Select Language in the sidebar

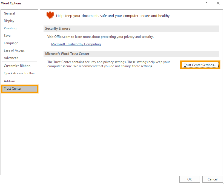point(11,43)
